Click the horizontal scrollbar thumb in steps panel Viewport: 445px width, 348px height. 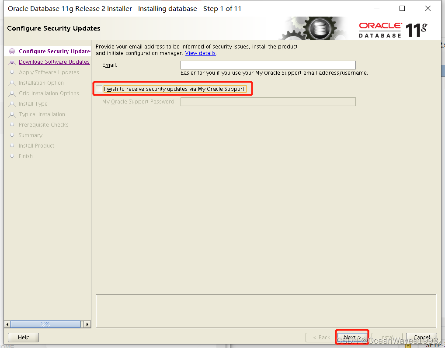click(45, 324)
